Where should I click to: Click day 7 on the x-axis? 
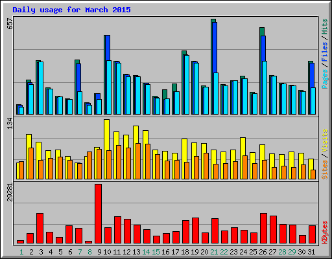[x=80, y=252]
